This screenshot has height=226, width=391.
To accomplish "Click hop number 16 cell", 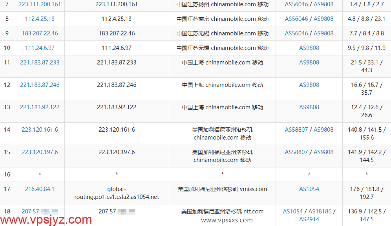I will coord(7,174).
